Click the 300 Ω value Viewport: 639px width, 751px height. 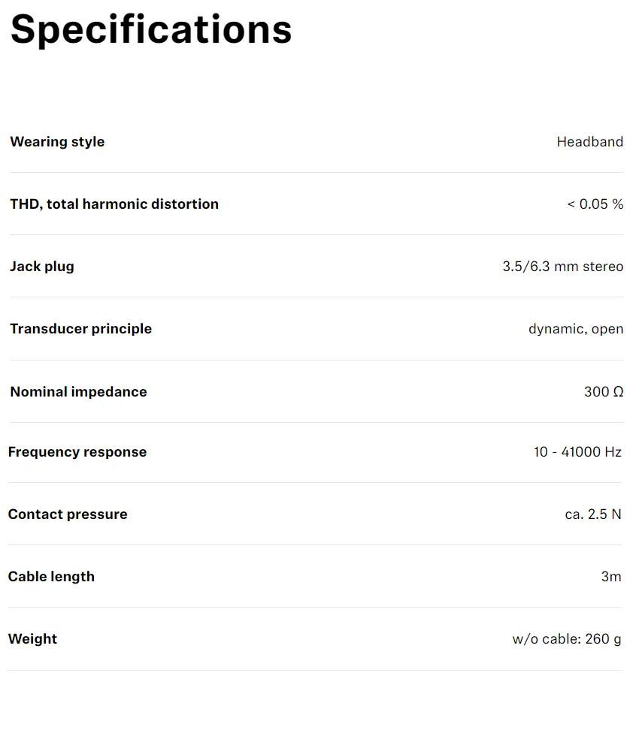(x=604, y=392)
